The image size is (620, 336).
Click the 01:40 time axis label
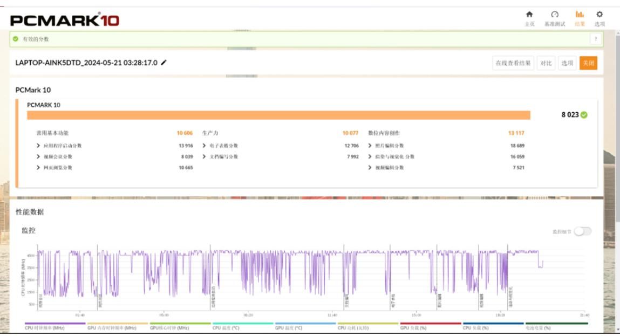(80, 315)
